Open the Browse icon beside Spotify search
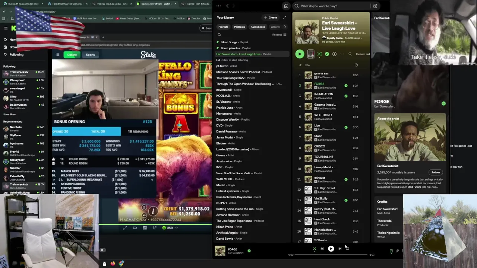The height and width of the screenshot is (268, 477). 375,6
